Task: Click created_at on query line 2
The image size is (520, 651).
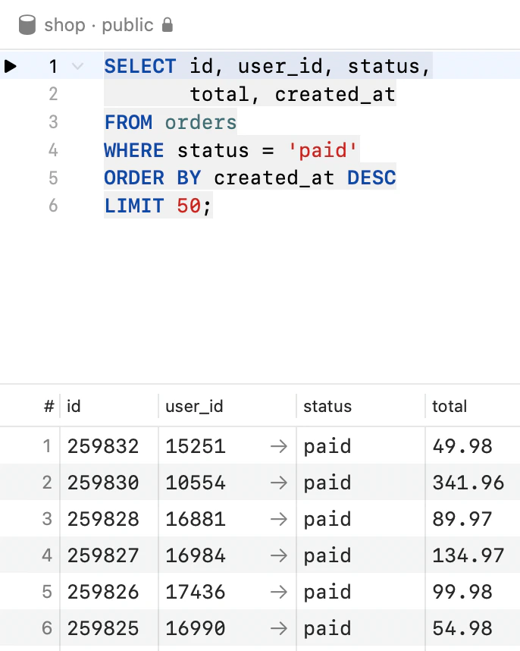Action: [335, 94]
